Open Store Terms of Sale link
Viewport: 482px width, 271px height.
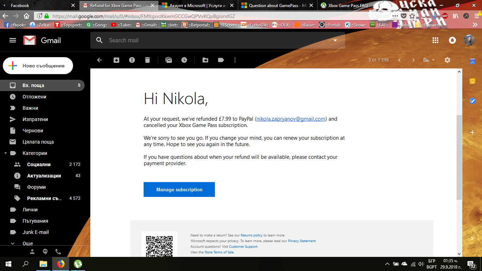pyautogui.click(x=219, y=252)
